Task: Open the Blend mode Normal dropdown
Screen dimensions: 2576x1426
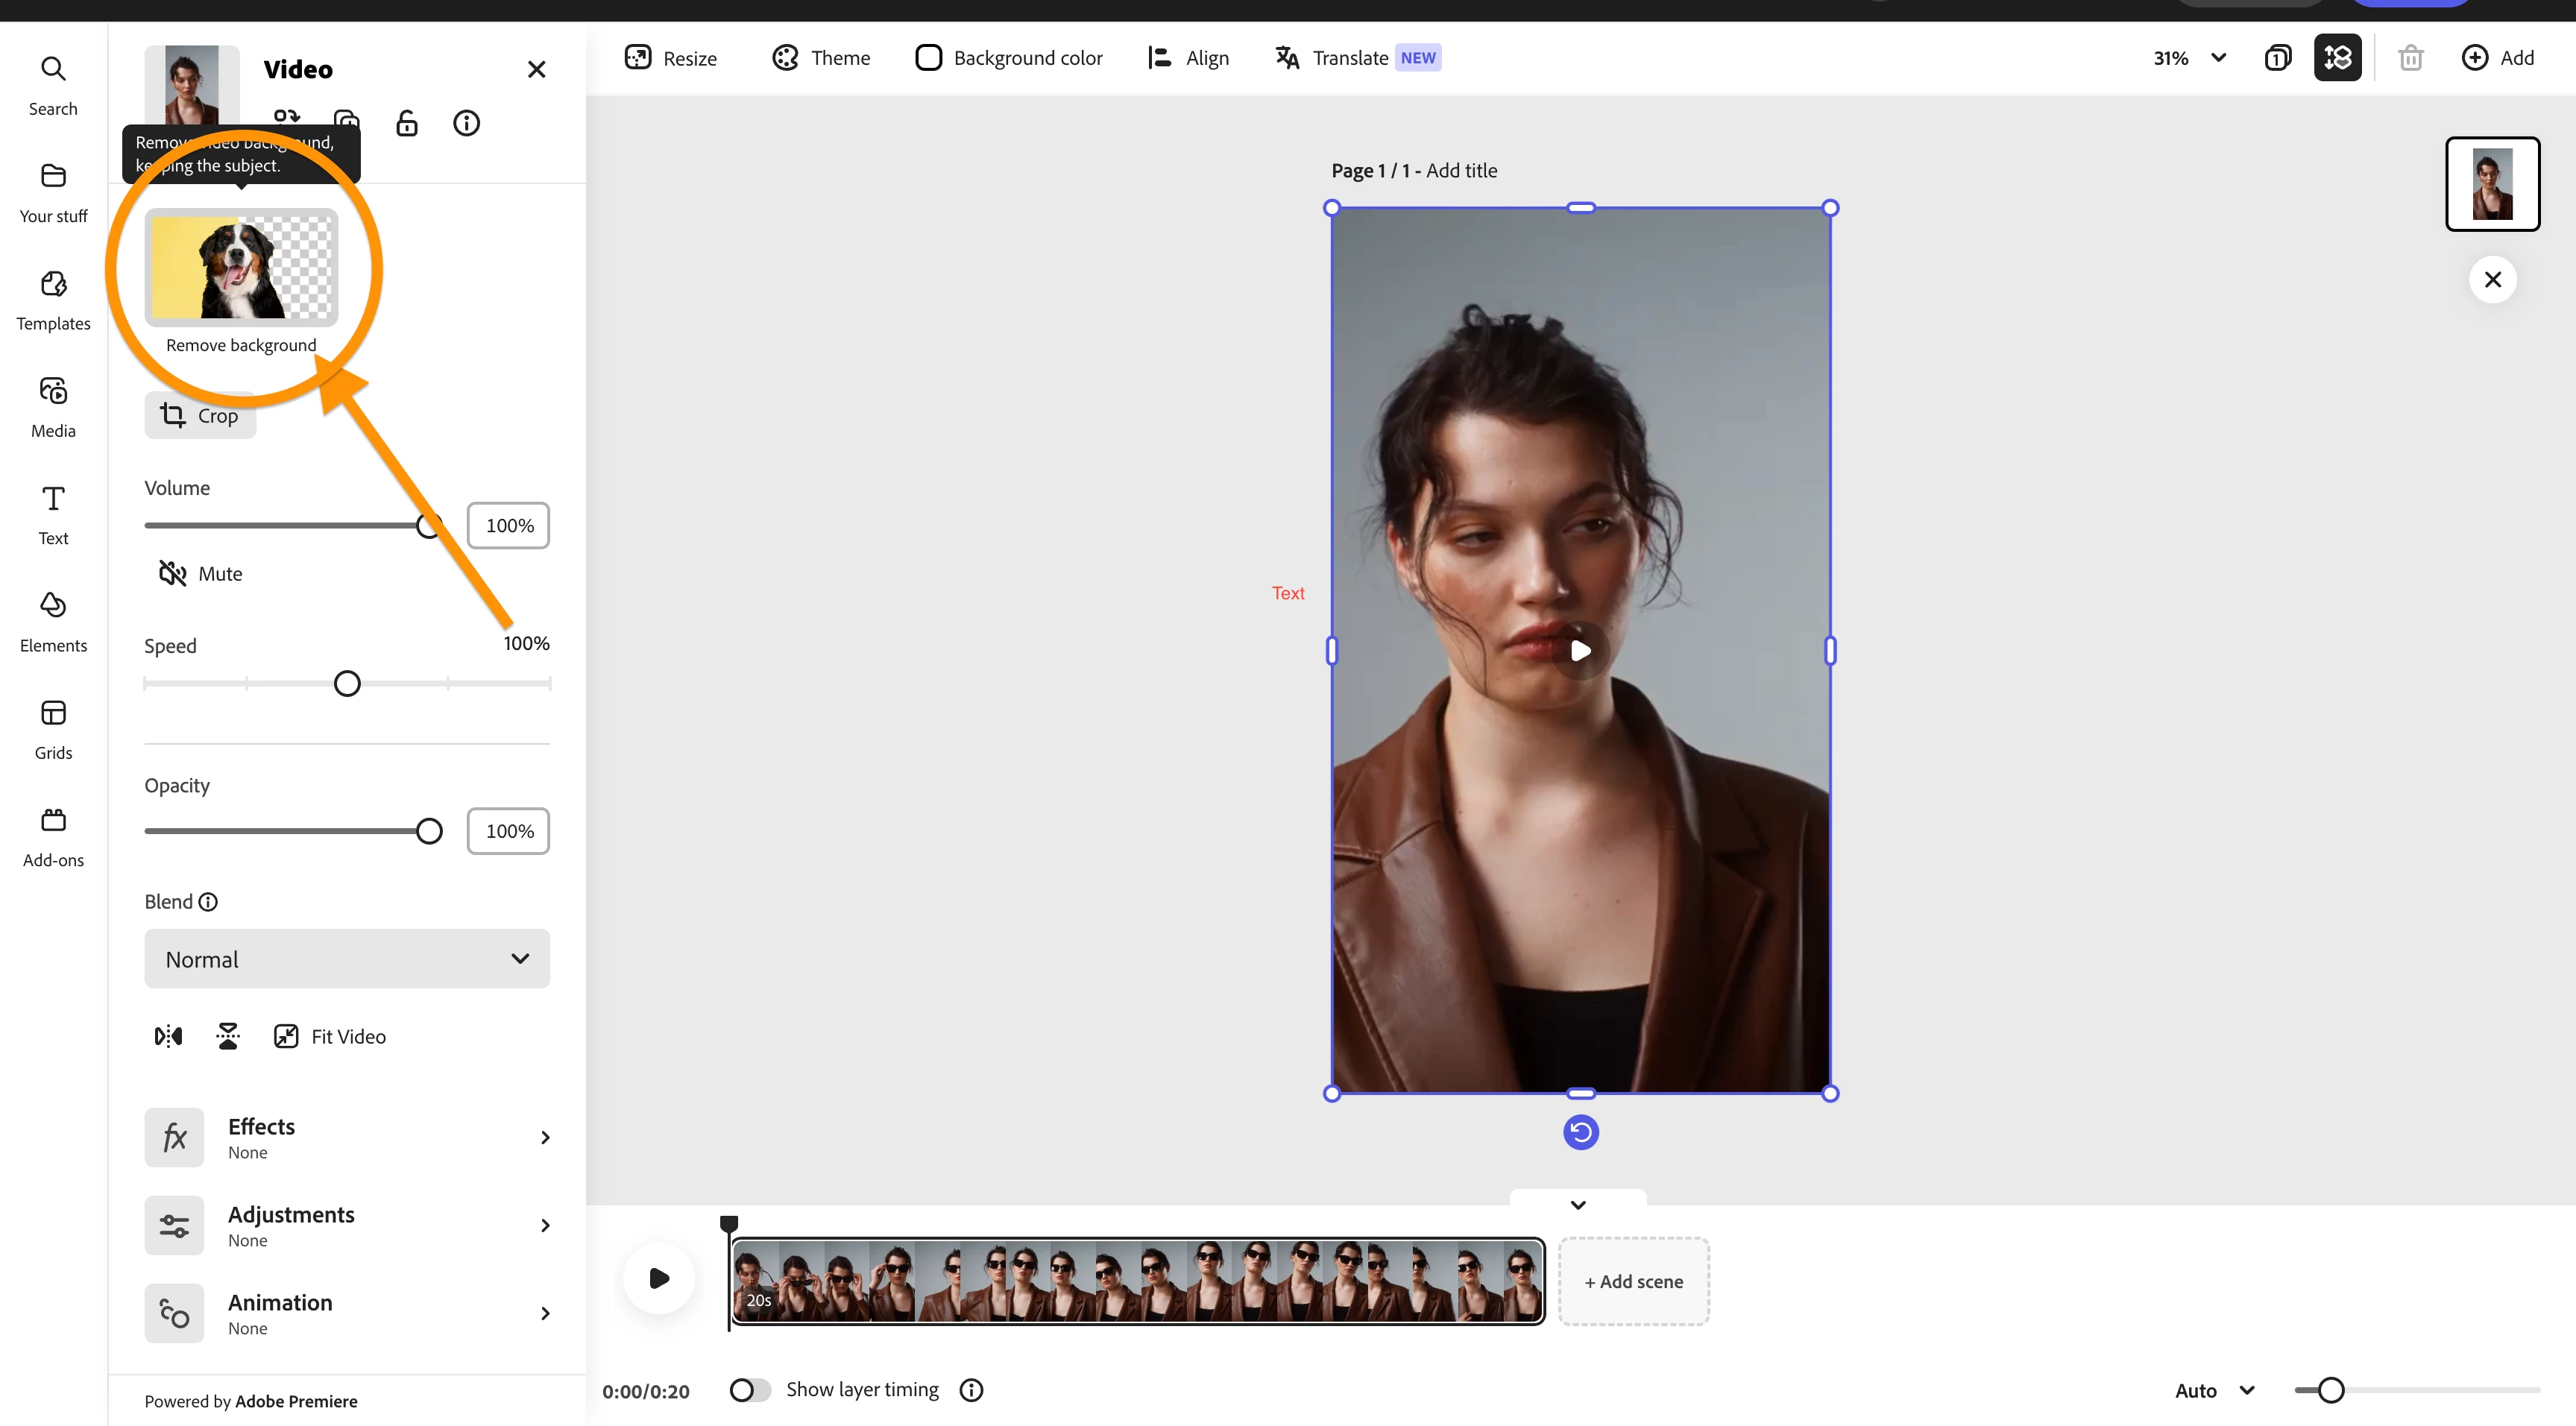Action: click(346, 958)
